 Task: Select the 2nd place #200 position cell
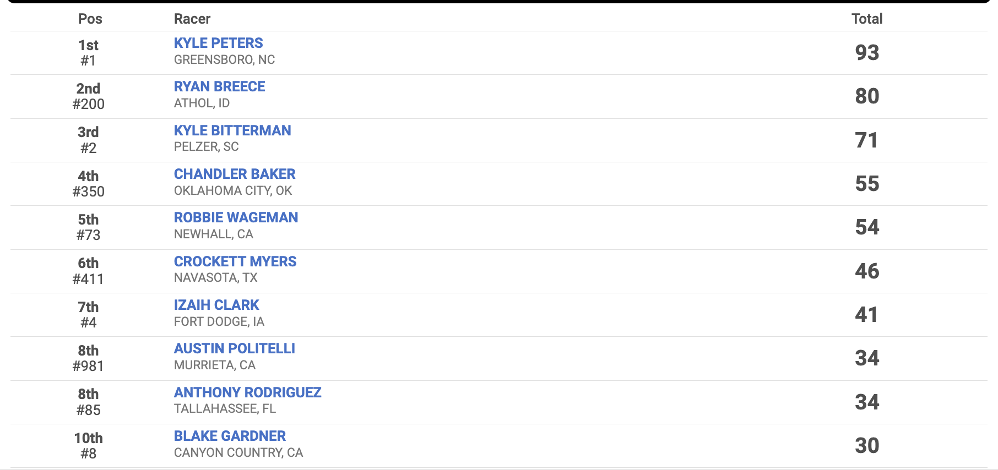[88, 96]
